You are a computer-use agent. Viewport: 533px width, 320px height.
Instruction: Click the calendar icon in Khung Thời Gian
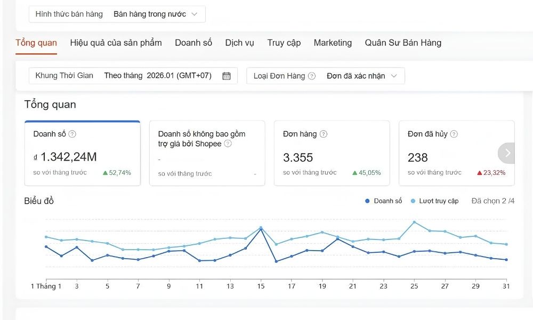[x=227, y=76]
